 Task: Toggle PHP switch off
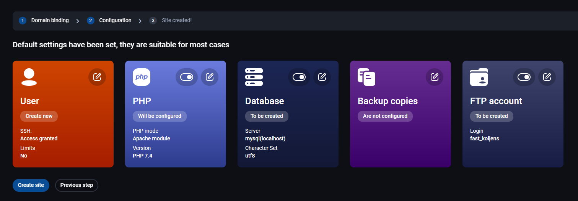187,77
